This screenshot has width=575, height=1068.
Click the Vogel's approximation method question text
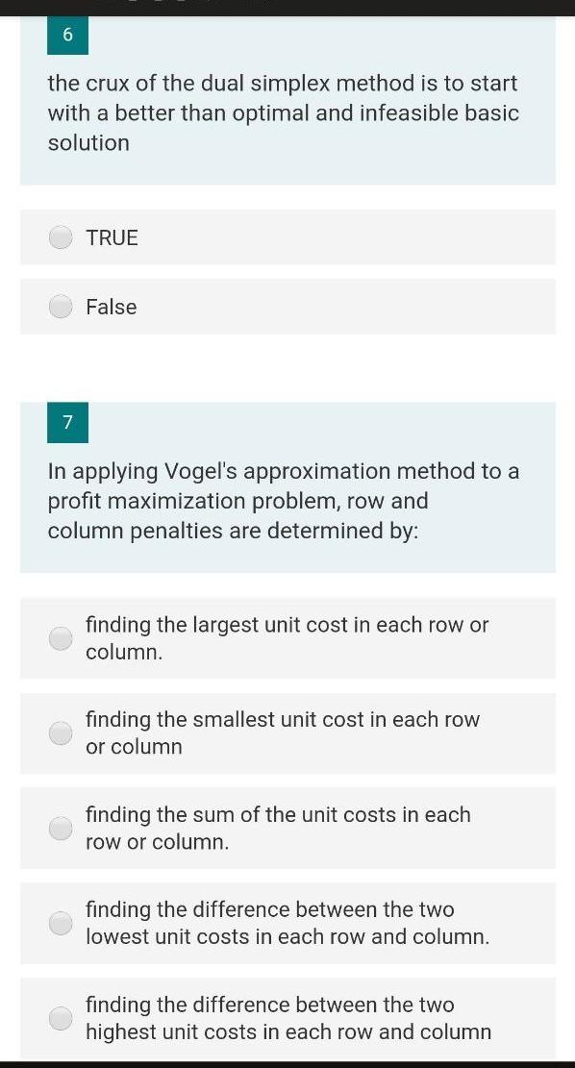point(284,500)
